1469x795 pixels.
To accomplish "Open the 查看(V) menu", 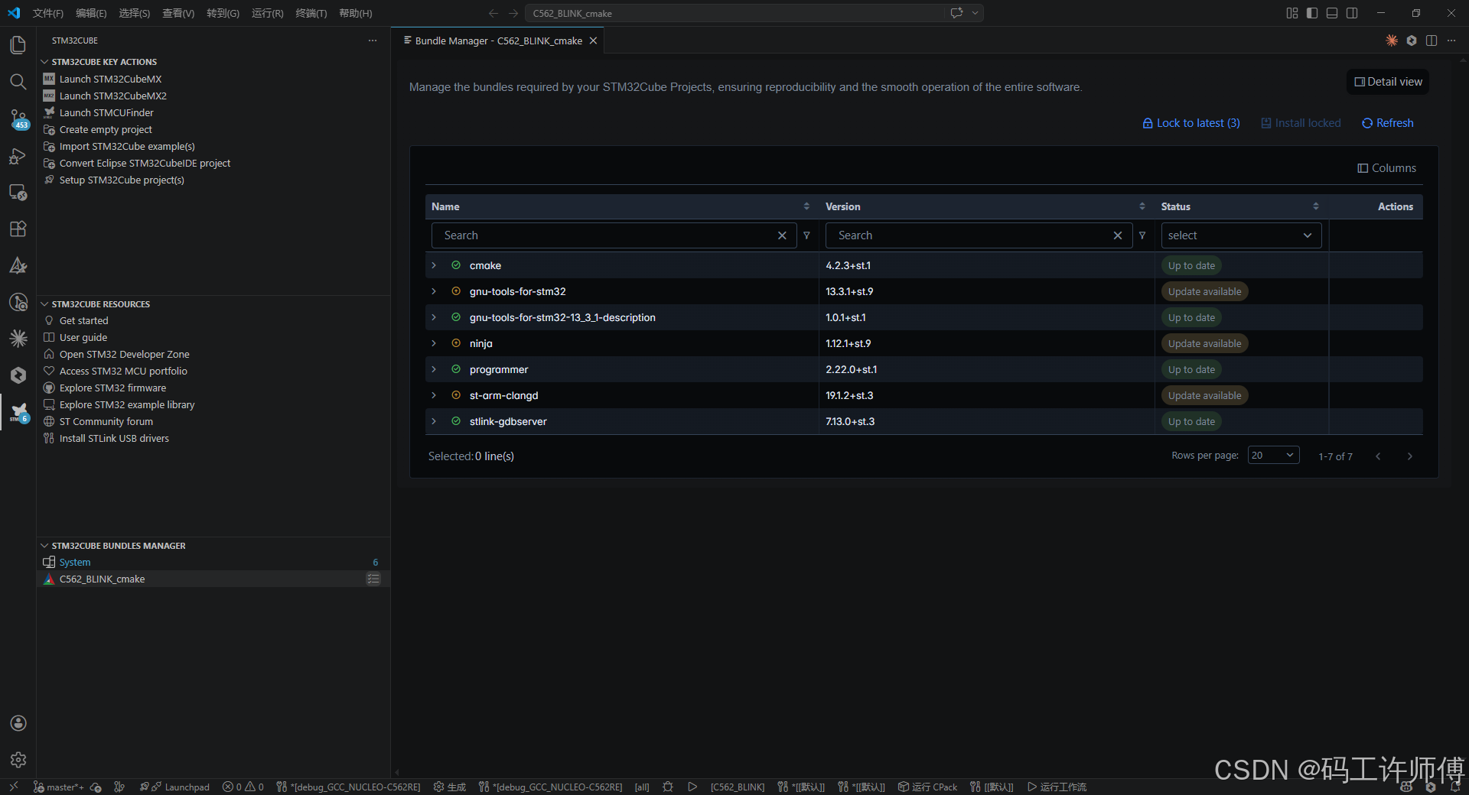I will pyautogui.click(x=178, y=13).
